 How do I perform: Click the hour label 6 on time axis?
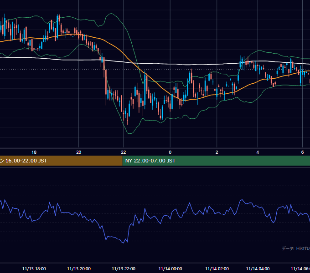pos(302,152)
